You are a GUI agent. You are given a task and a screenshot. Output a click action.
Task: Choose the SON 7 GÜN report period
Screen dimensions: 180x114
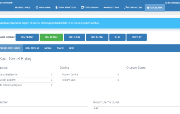click(x=75, y=37)
